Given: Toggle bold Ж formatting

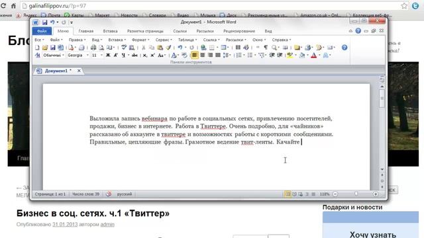Looking at the screenshot, I should [x=108, y=56].
